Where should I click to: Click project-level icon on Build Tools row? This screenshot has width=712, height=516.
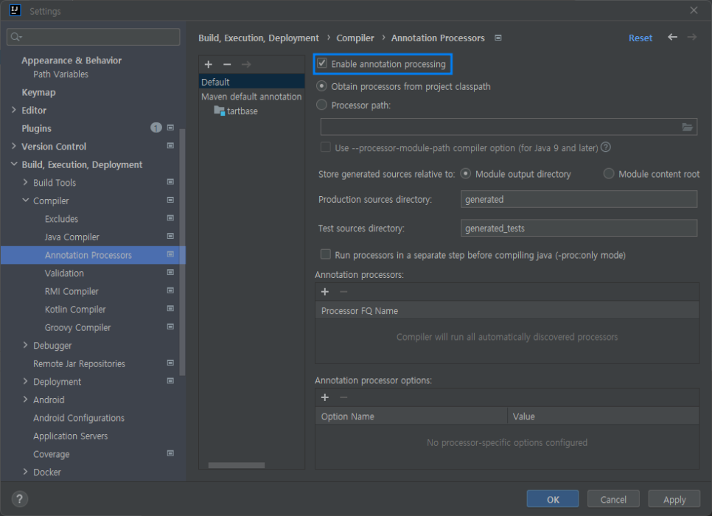click(x=170, y=182)
